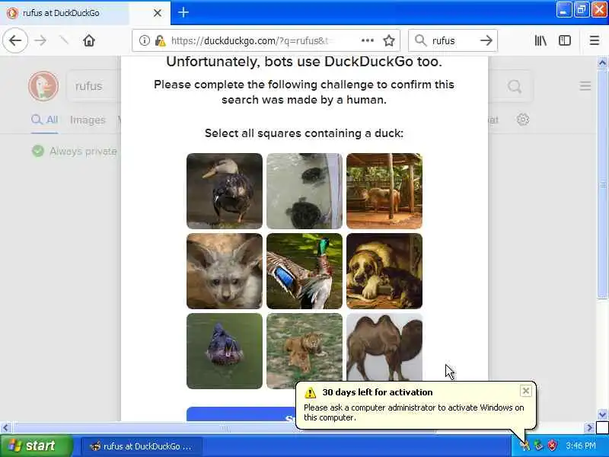Click the DuckDuckGo page search magnifier icon
Image resolution: width=609 pixels, height=457 pixels.
coord(515,86)
